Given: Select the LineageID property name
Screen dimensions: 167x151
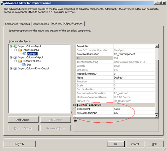Looking at the screenshot, I should coord(82,70).
